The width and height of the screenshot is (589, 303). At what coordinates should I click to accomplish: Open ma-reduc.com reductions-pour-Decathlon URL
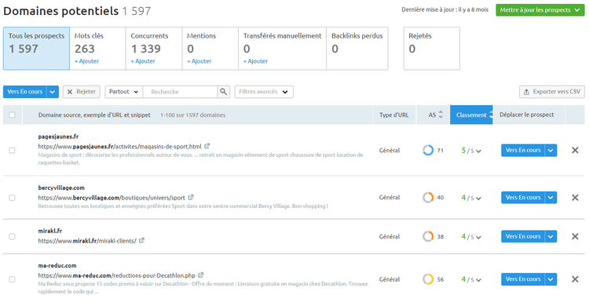[117, 276]
